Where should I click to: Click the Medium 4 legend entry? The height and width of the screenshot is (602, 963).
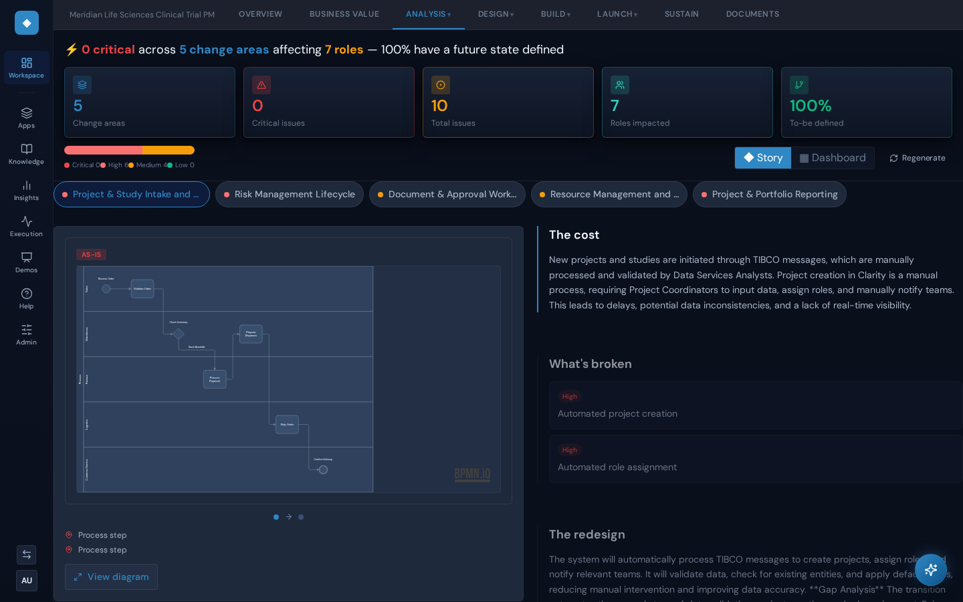click(x=148, y=165)
